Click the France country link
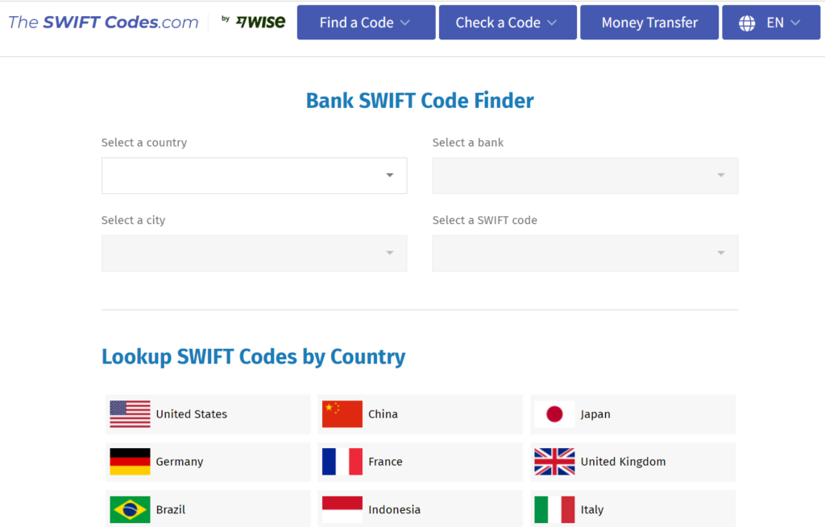The width and height of the screenshot is (825, 527). click(421, 462)
